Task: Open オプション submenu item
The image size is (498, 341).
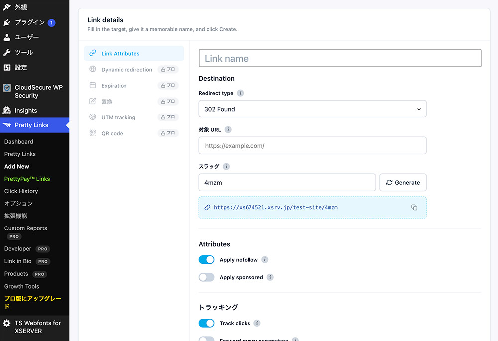Action: point(18,203)
